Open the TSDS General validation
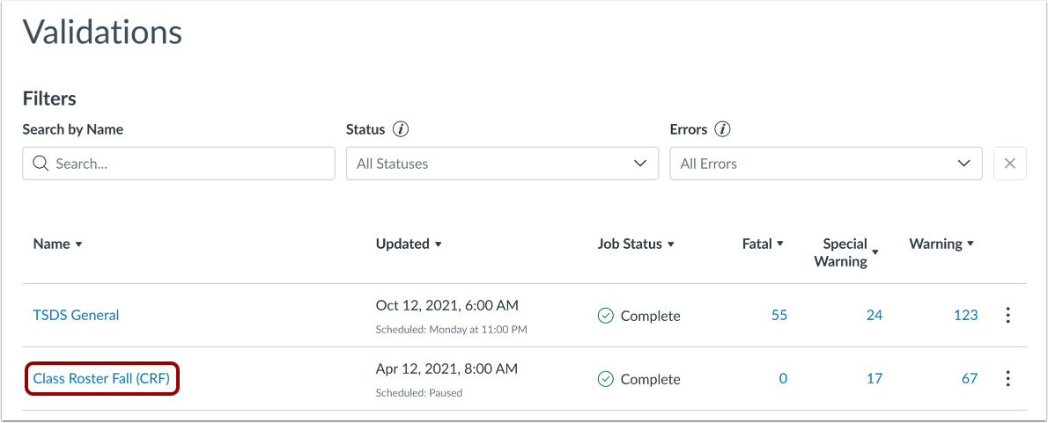1048x423 pixels. (76, 315)
